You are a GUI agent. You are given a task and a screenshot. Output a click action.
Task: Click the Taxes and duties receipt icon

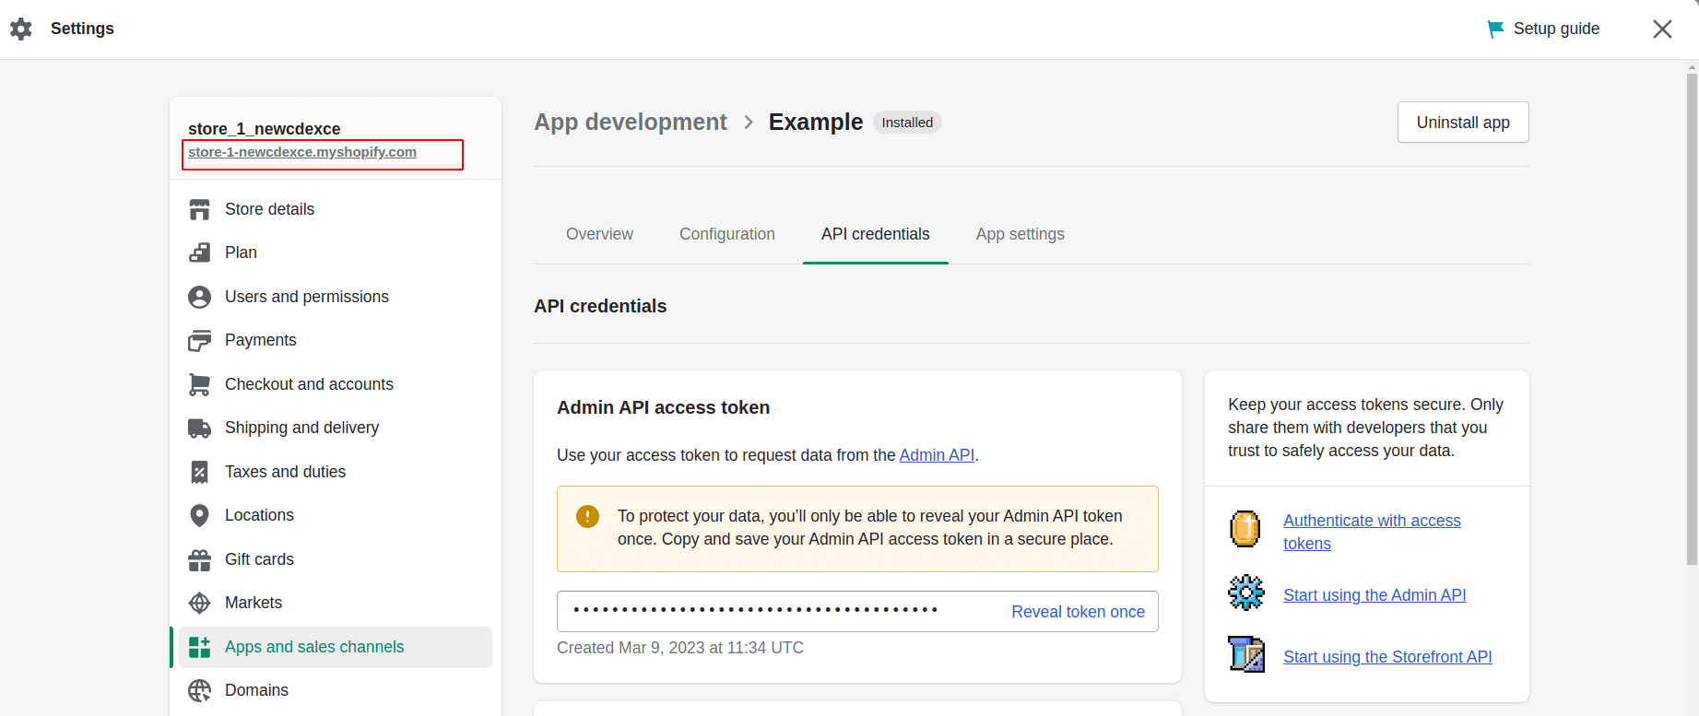[x=199, y=472]
